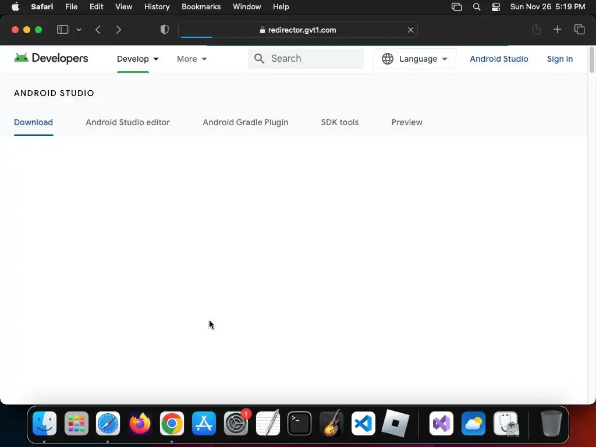Open the Help menu
The width and height of the screenshot is (596, 447).
click(281, 7)
